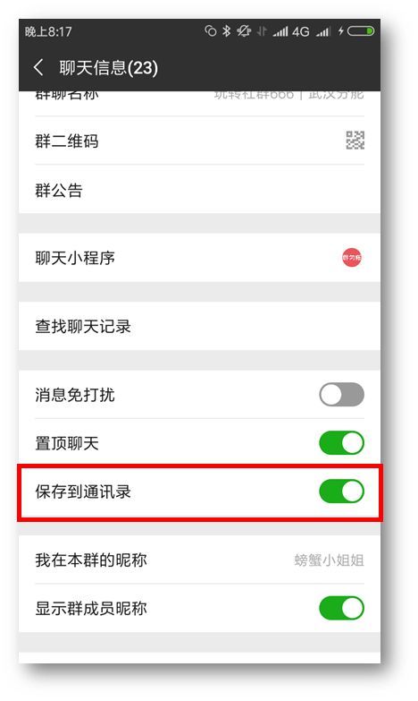This screenshot has width=418, height=701.
Task: Turn off the 置顶聊天 switch
Action: [342, 442]
